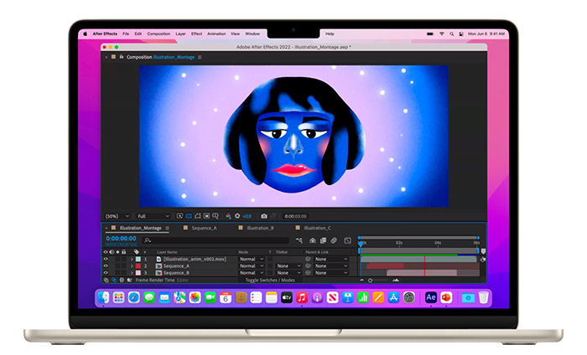
Task: Toggle Preserve Transparency box for Sequence_B
Action: pyautogui.click(x=269, y=273)
